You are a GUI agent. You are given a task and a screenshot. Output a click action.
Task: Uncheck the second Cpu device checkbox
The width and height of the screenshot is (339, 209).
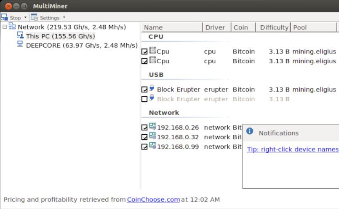(144, 61)
